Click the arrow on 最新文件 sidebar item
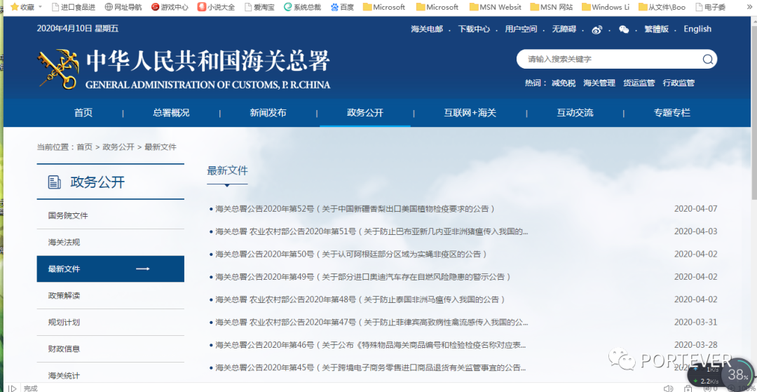Screen dimensions: 757x392 (143, 269)
